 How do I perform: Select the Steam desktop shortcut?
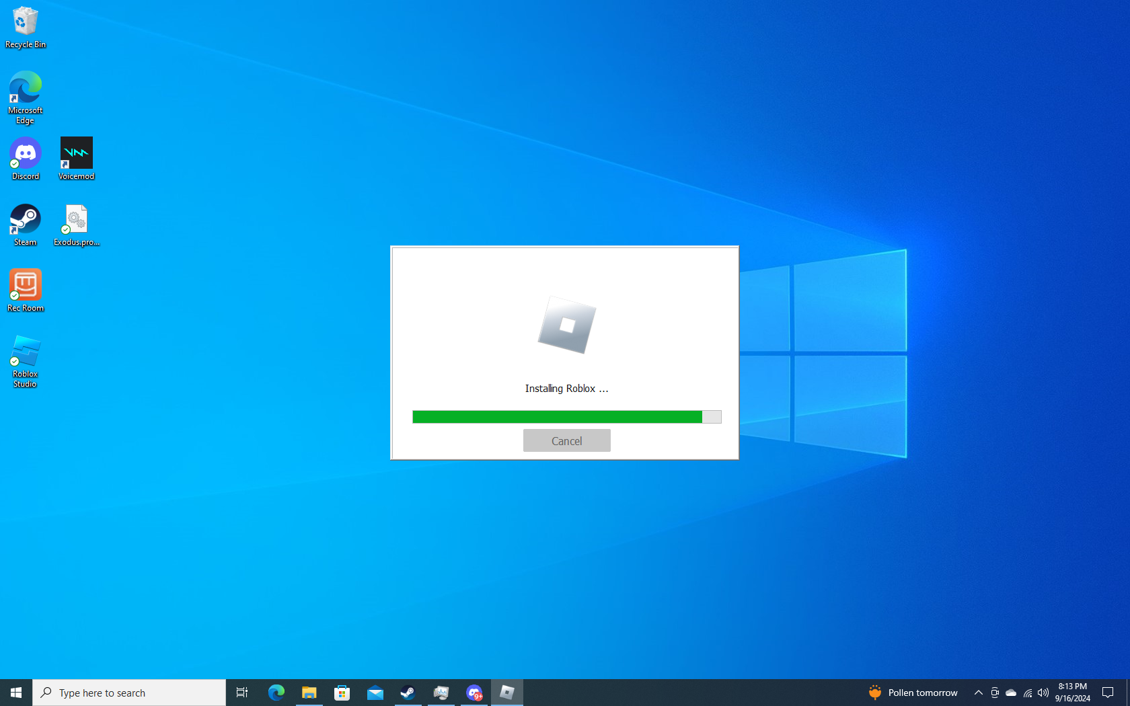pyautogui.click(x=26, y=225)
